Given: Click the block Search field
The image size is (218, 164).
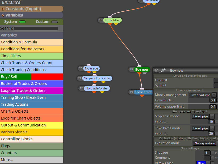Looking at the screenshot, I should (36, 28).
